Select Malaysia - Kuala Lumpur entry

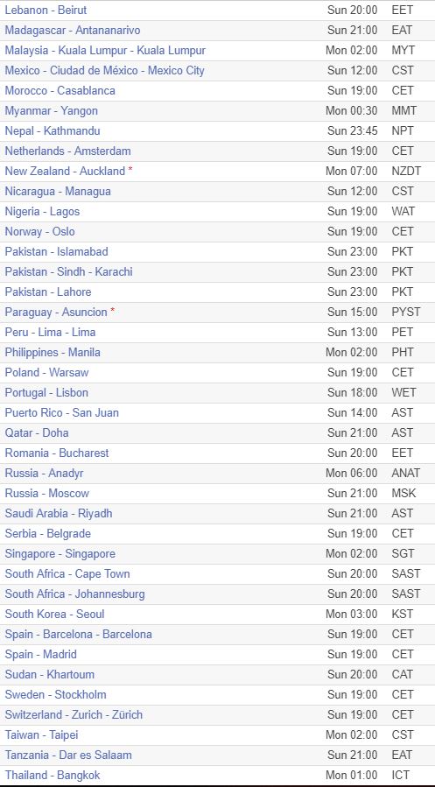tap(105, 50)
